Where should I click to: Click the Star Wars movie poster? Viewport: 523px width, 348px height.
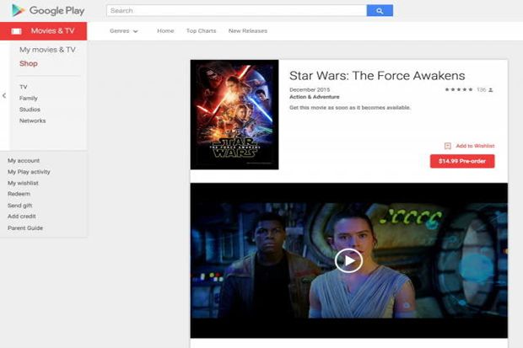[x=235, y=115]
